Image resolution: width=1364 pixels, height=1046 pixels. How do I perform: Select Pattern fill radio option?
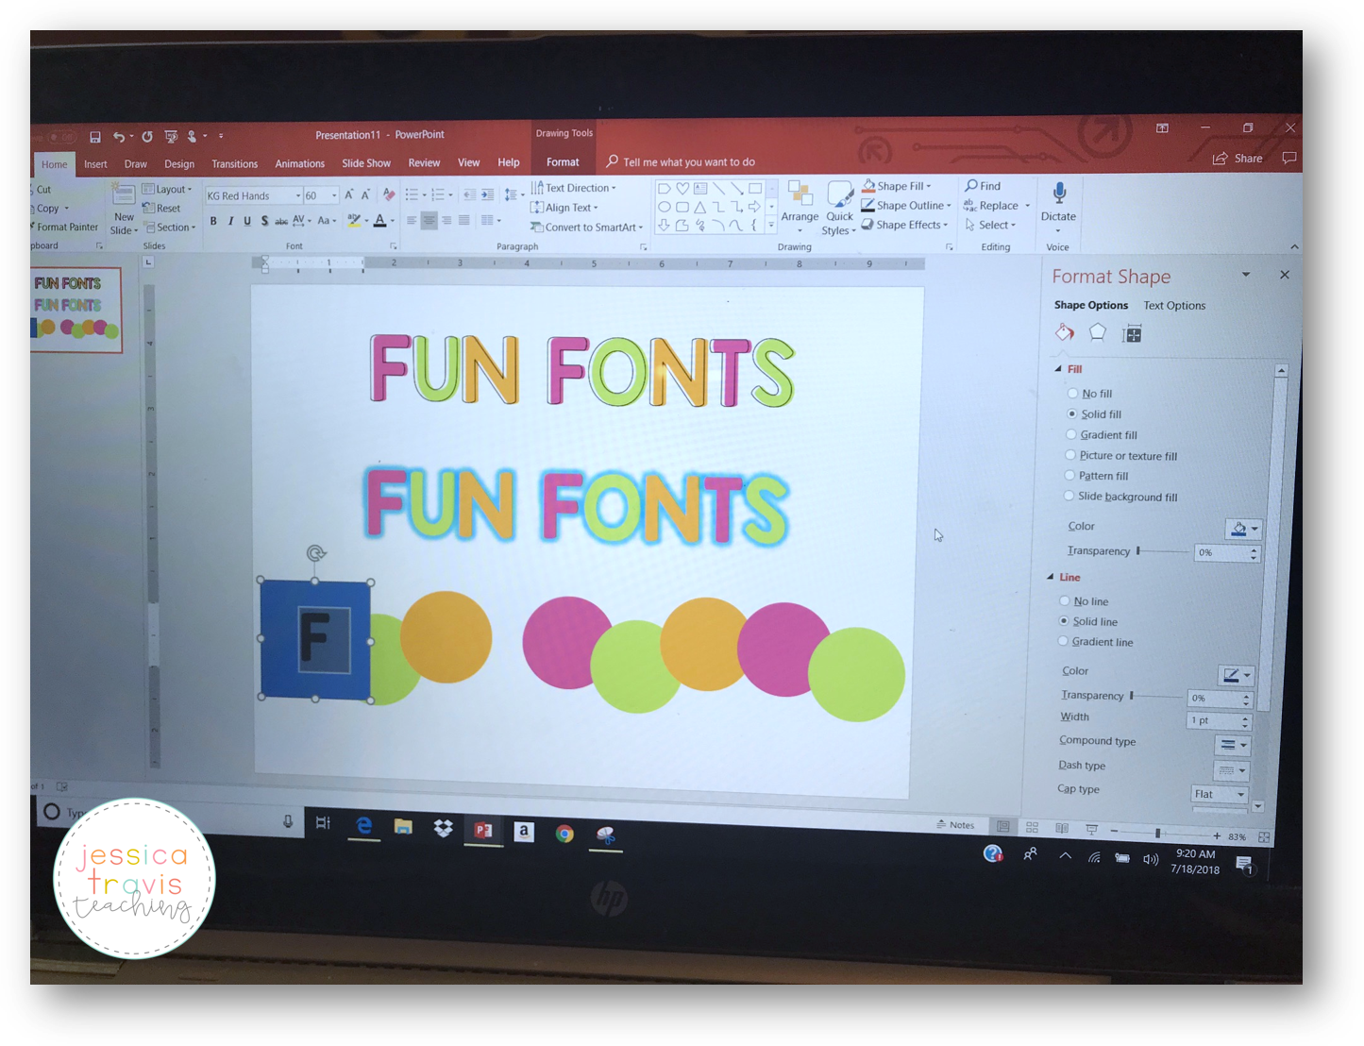(x=1070, y=475)
